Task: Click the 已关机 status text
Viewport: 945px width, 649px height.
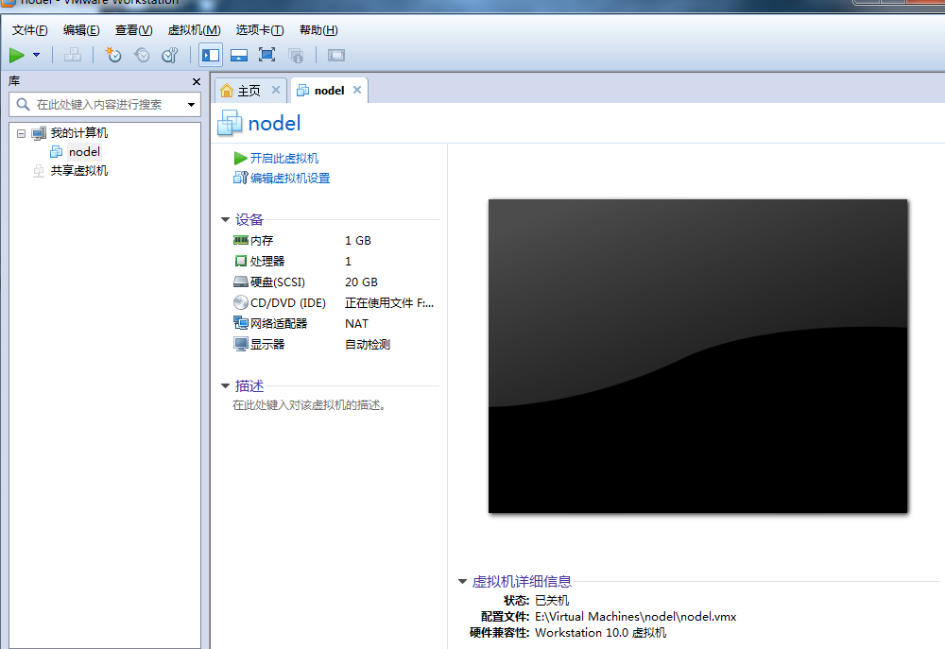Action: [x=552, y=600]
